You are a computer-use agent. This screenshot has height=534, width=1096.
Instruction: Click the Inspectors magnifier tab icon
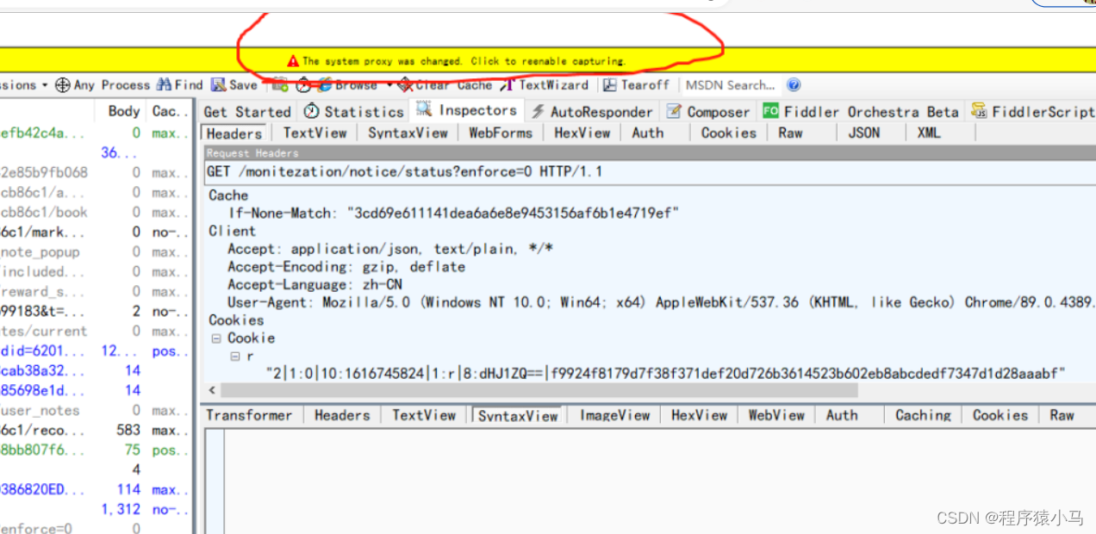click(424, 109)
